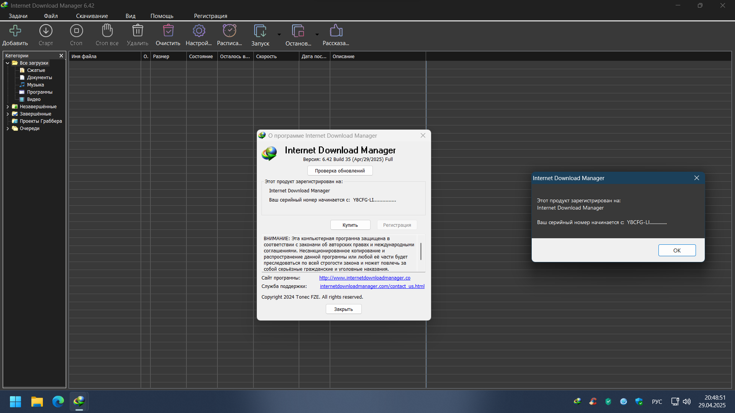Click the round blue tray icon

[x=624, y=402]
